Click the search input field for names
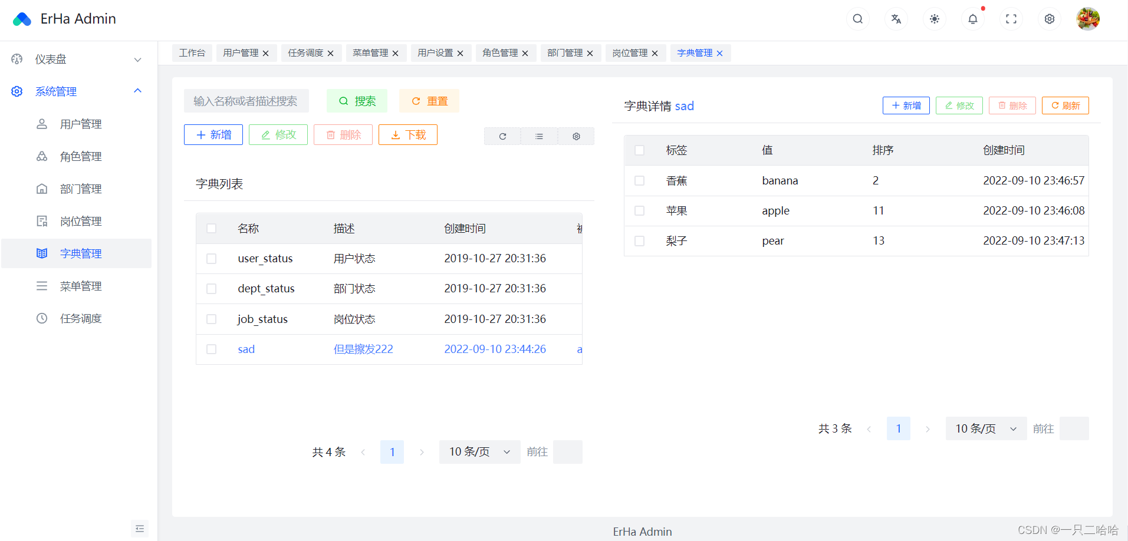Viewport: 1128px width, 541px height. (x=246, y=101)
